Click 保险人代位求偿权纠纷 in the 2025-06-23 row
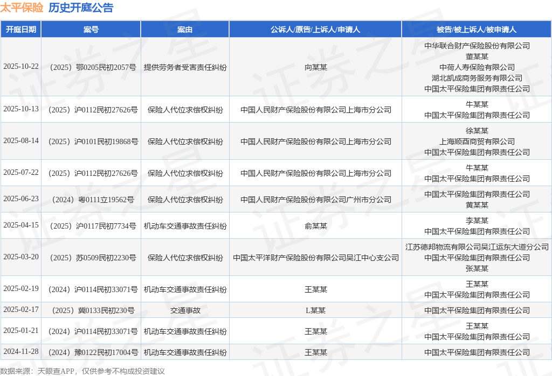Screen dimensions: 552x376 click(x=185, y=200)
